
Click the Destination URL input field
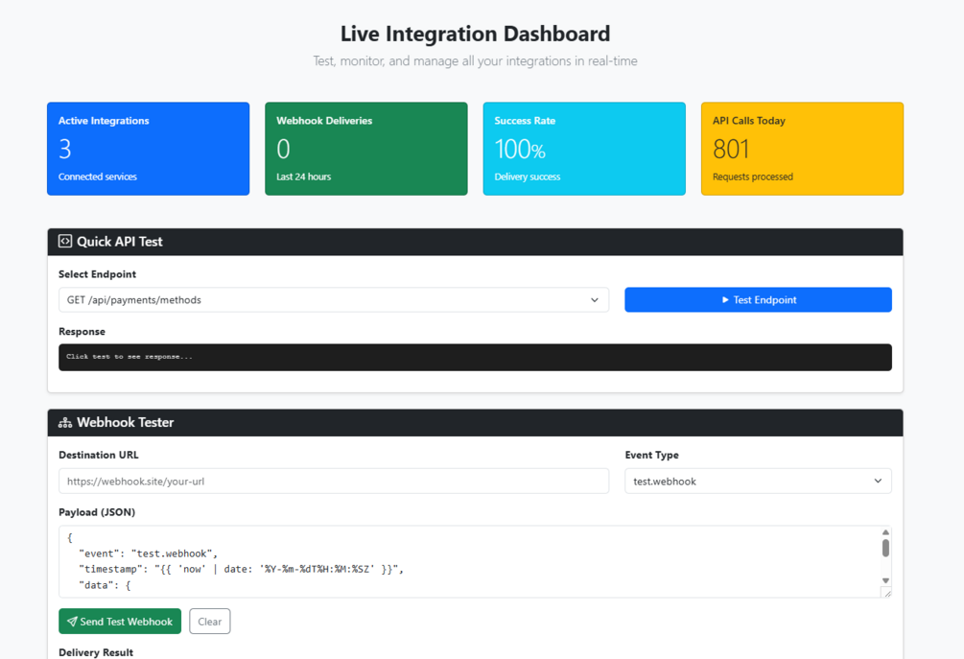pyautogui.click(x=334, y=482)
